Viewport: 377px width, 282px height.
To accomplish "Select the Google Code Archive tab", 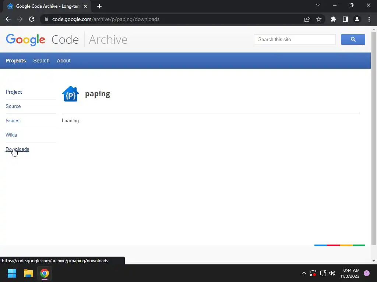I will [x=47, y=6].
